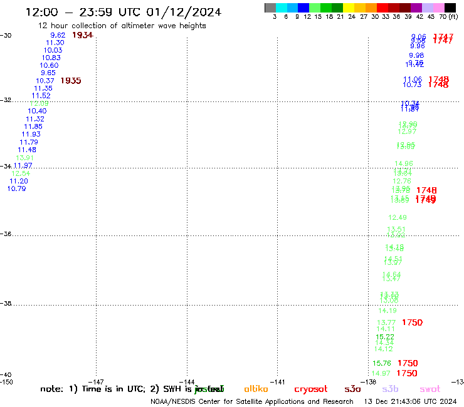Viewport: 464px width, 407px height.
Task: Click the 1750 time stamp beside 14.97
Action: (x=407, y=373)
